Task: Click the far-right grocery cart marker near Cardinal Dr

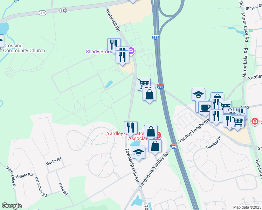Action: [237, 122]
